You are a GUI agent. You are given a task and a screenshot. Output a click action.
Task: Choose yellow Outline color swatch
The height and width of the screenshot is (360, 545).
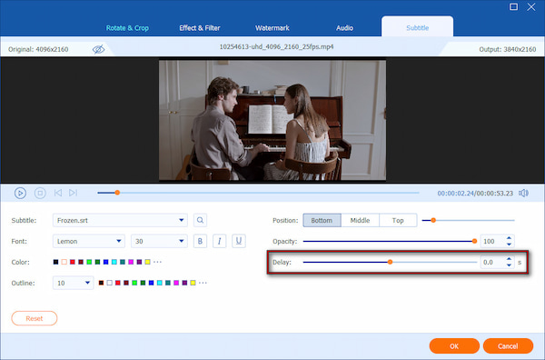pos(193,283)
